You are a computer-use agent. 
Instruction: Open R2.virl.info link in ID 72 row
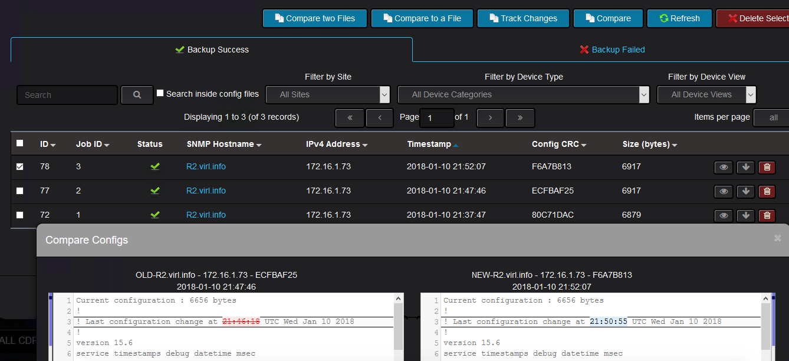pos(206,215)
